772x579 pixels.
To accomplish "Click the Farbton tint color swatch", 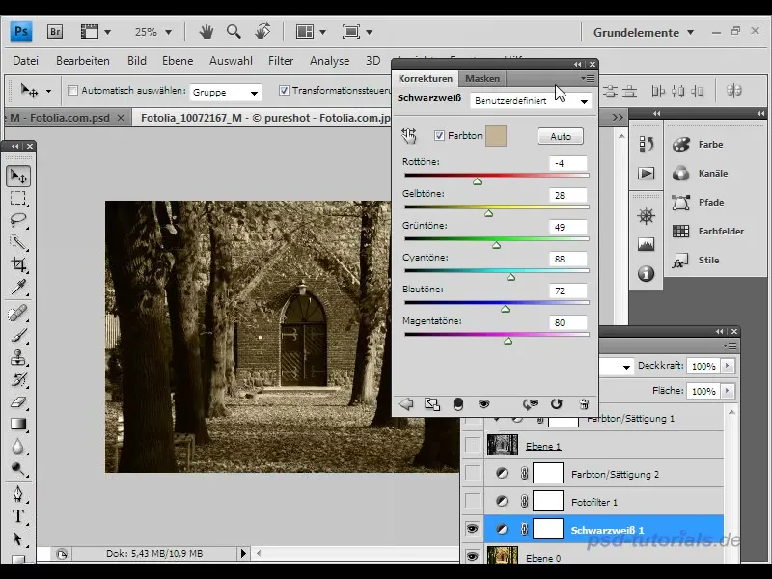I will tap(496, 136).
